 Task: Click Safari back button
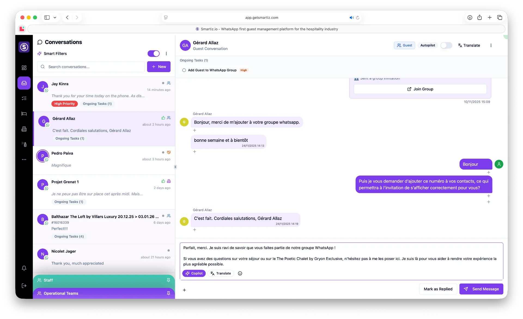click(67, 17)
